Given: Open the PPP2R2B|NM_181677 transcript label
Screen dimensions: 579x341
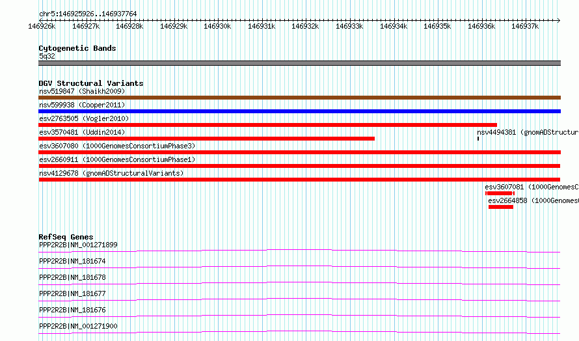Looking at the screenshot, I should point(72,293).
